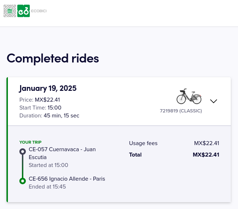The width and height of the screenshot is (238, 209).
Task: Click the ECOBICI brand text in header
Action: click(39, 11)
